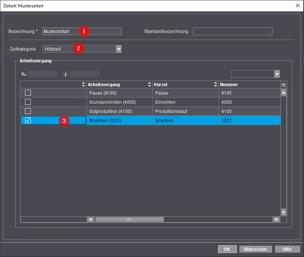Open Hilfe
The width and height of the screenshot is (304, 257).
(287, 249)
